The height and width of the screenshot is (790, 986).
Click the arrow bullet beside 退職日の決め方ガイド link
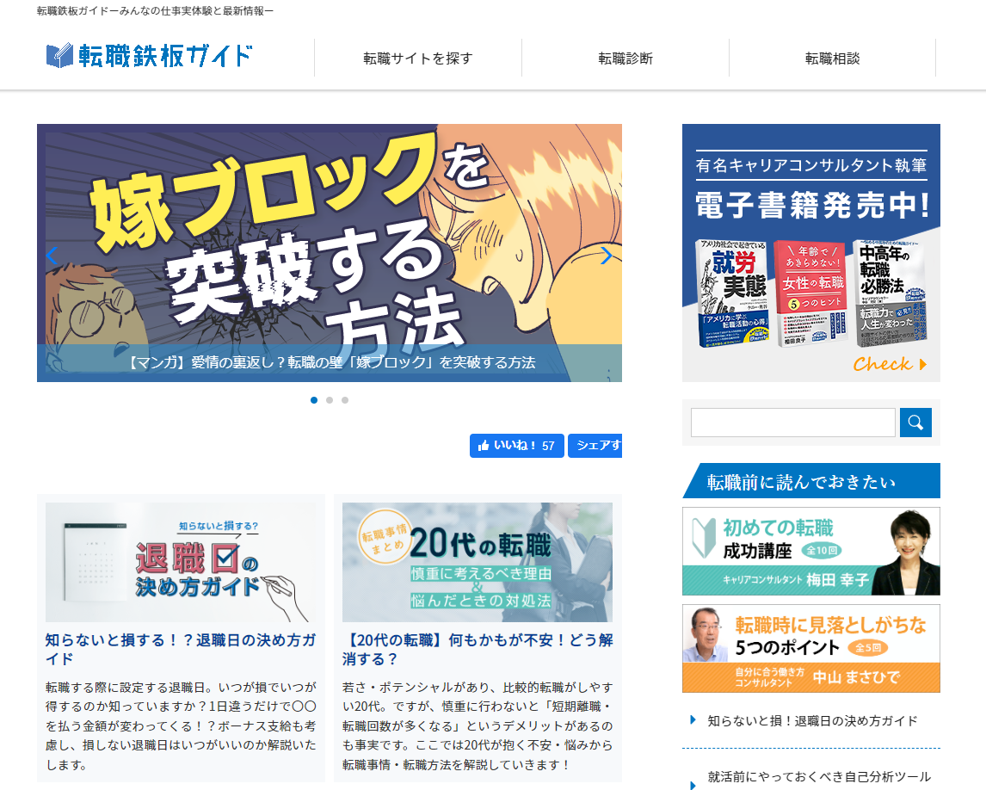(693, 720)
